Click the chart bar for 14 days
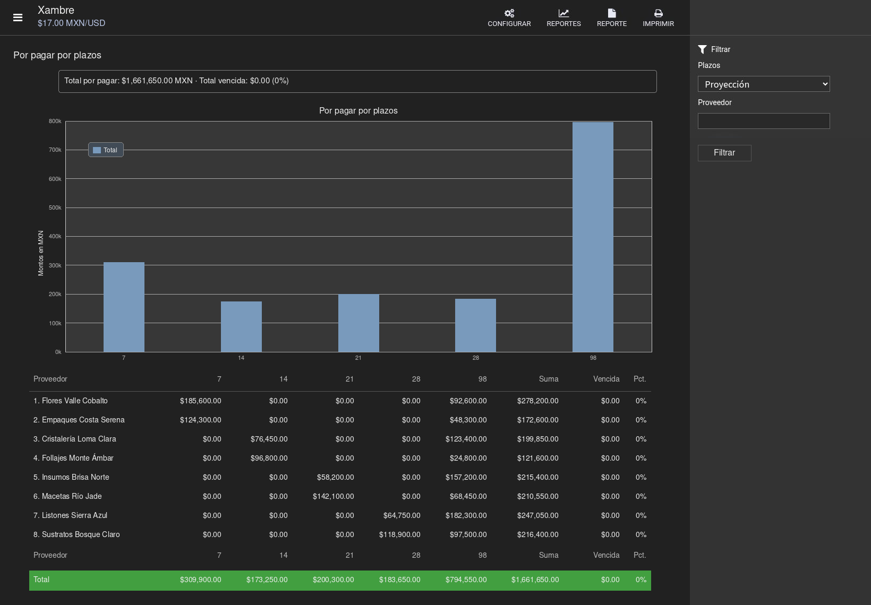This screenshot has height=605, width=871. coord(241,326)
